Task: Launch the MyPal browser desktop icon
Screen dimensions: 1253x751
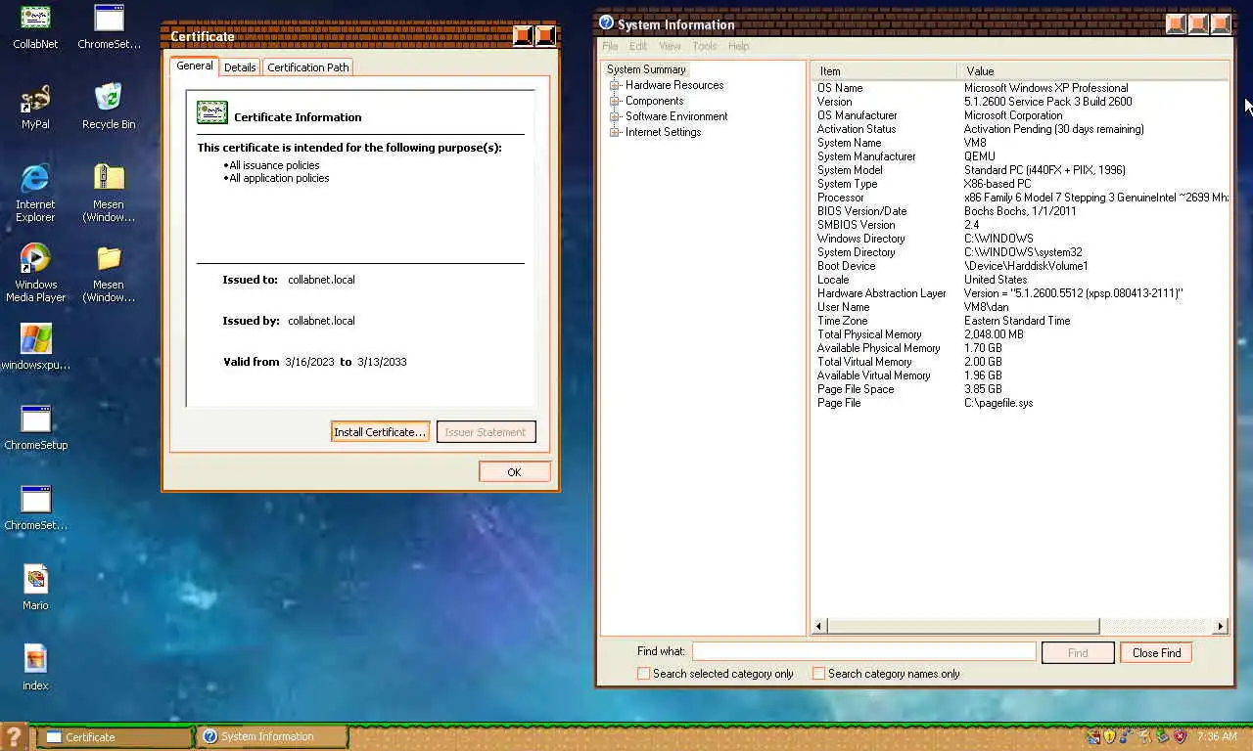Action: (35, 107)
